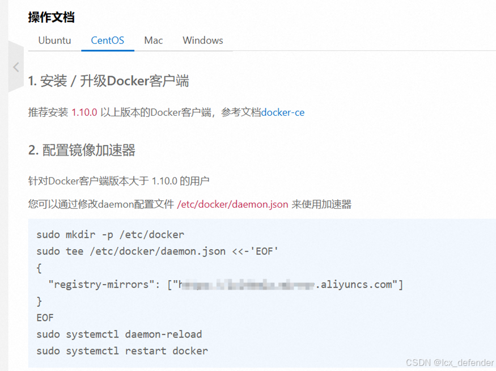This screenshot has width=496, height=371.
Task: Switch to the Ubuntu tab
Action: pyautogui.click(x=54, y=40)
